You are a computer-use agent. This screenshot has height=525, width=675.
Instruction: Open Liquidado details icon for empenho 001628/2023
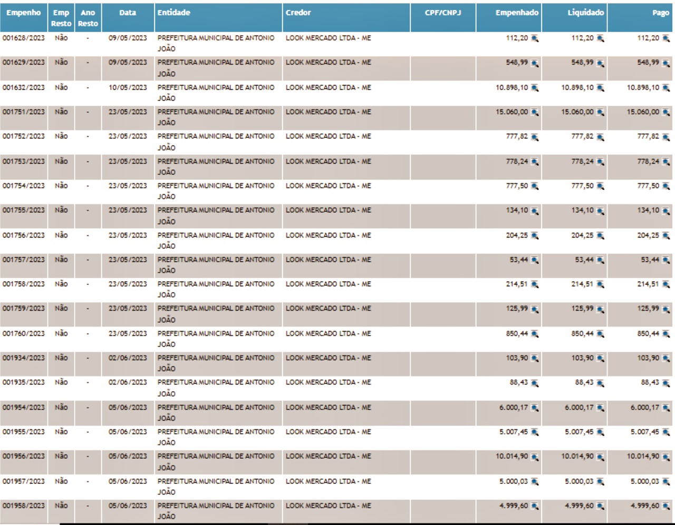[x=600, y=38]
